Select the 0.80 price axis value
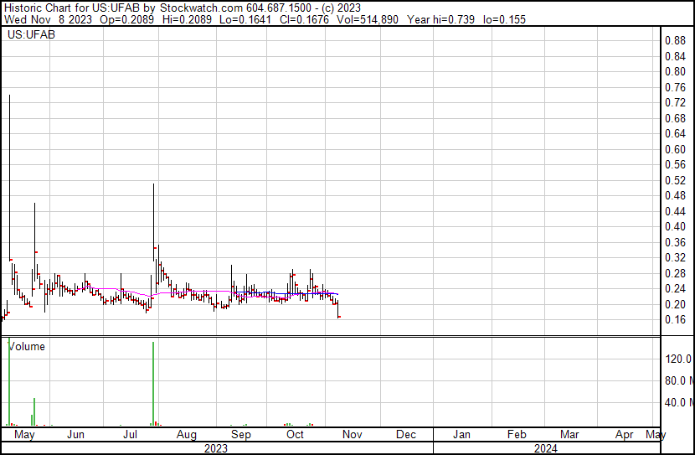Screen dimensions: 695x455 click(675, 71)
